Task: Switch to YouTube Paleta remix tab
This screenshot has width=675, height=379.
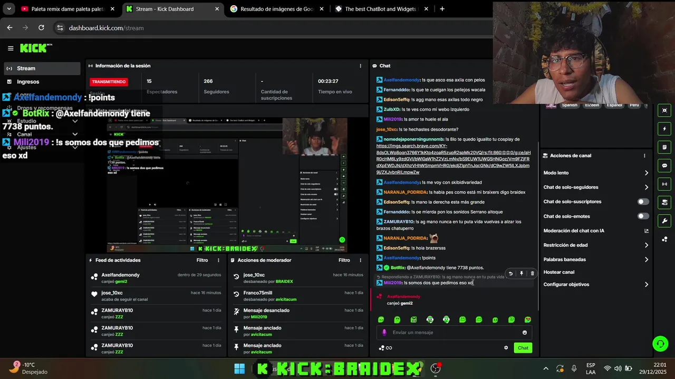Action: click(x=67, y=9)
